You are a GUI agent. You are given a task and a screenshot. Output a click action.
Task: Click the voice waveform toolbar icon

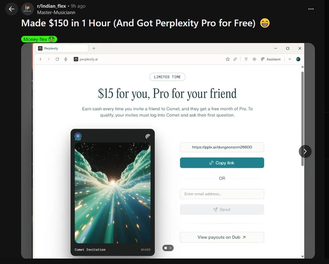[255, 59]
